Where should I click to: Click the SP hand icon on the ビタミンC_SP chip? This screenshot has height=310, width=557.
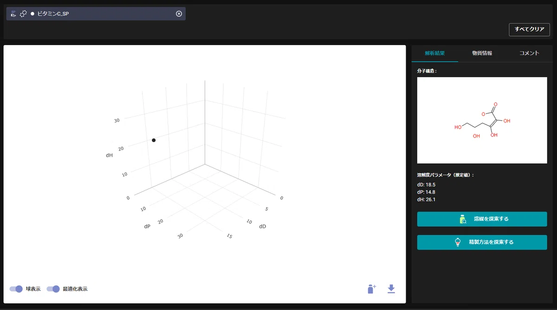point(13,14)
